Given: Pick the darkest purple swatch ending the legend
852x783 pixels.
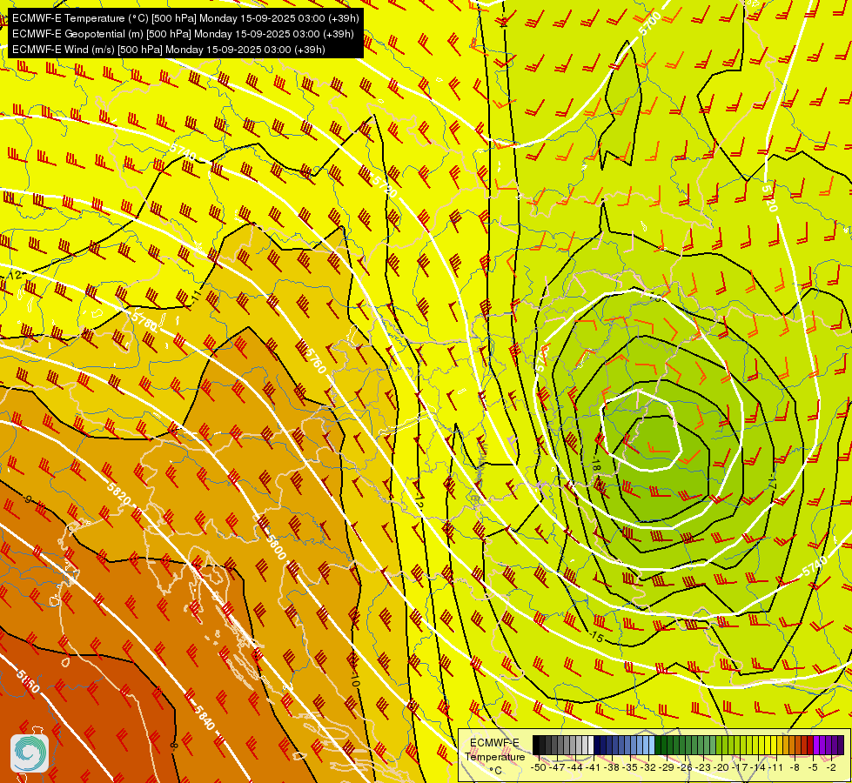Looking at the screenshot, I should point(842,745).
